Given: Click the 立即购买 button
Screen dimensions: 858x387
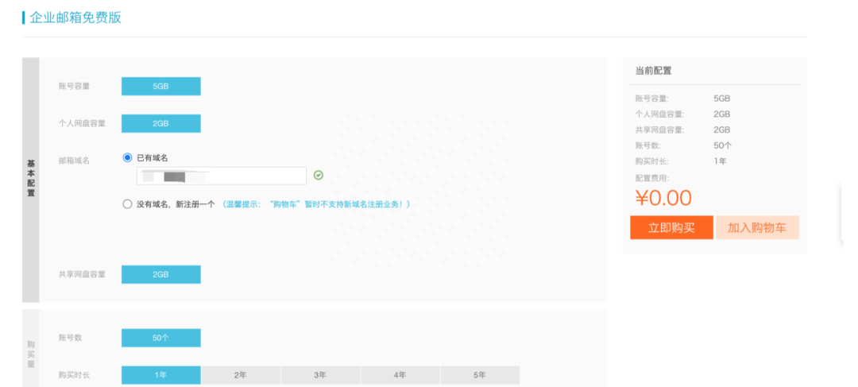Looking at the screenshot, I should pos(671,227).
